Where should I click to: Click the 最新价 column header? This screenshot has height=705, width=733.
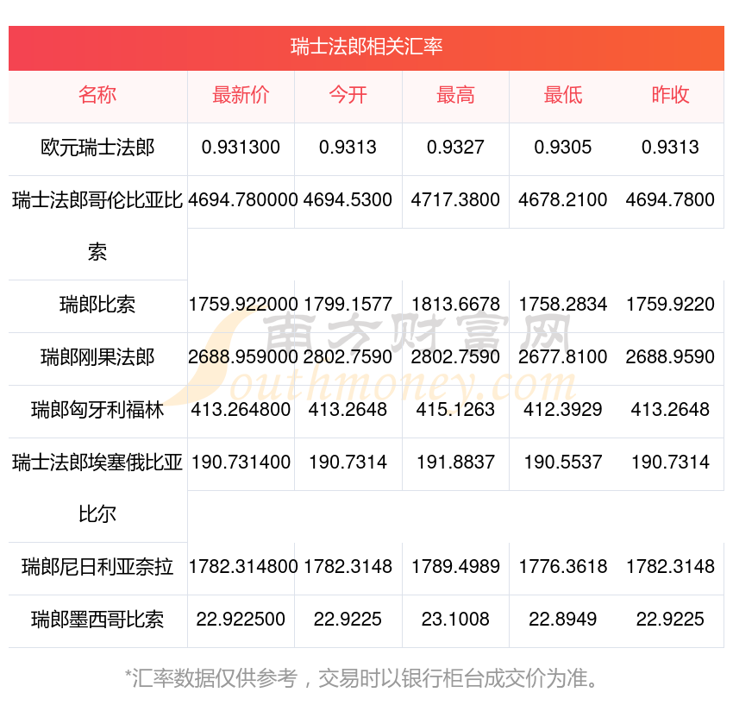pyautogui.click(x=241, y=95)
